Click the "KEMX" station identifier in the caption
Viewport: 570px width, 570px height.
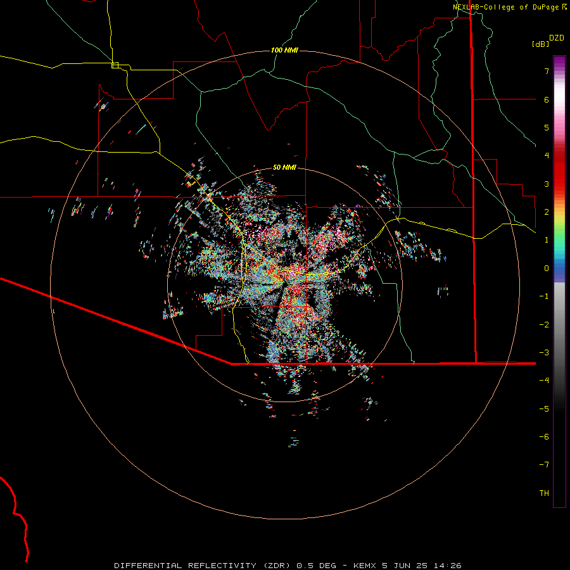point(365,566)
